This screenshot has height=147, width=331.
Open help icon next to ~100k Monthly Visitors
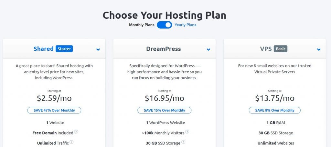click(x=187, y=132)
